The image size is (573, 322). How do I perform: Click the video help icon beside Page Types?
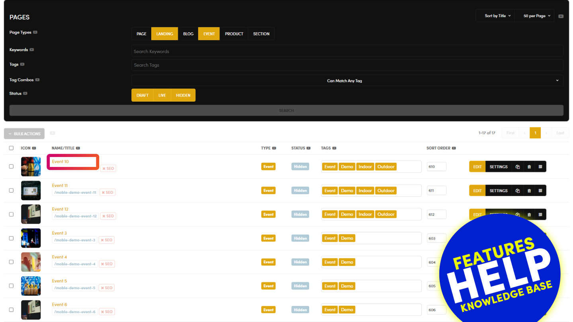(35, 33)
